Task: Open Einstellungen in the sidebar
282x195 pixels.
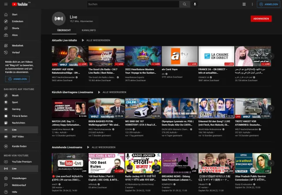Action: pyautogui.click(x=19, y=178)
